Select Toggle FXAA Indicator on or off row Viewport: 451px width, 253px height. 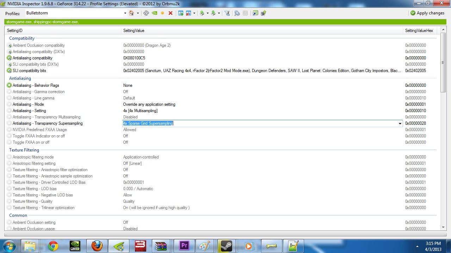(222, 136)
